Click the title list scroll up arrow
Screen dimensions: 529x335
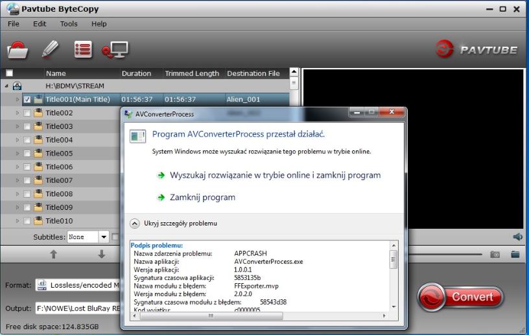coord(294,71)
